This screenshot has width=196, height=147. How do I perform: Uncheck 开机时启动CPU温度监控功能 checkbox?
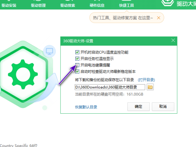[77, 52]
